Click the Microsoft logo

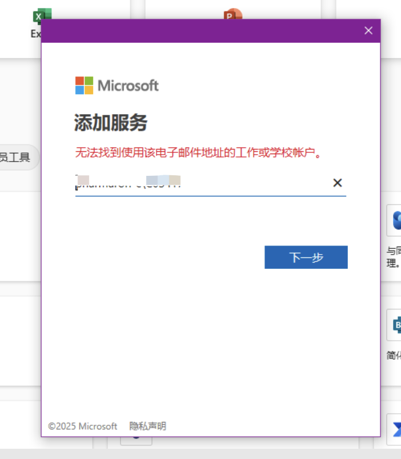(x=117, y=86)
